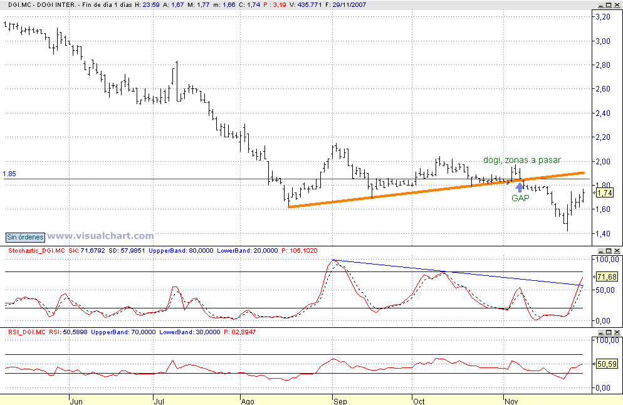Screen dimensions: 623x405
Task: Close the DGI.MC price chart pane
Action: coord(617,5)
